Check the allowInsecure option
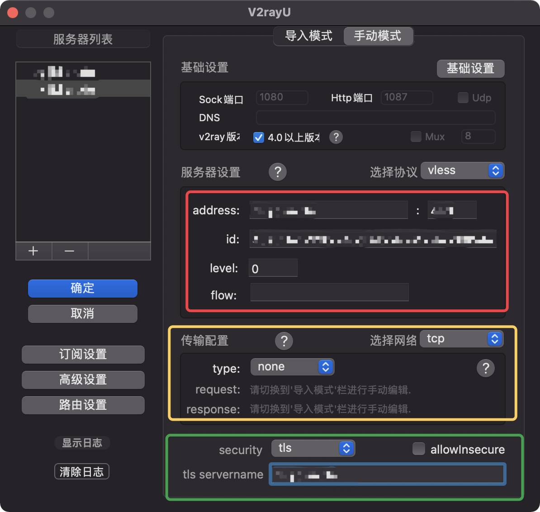The image size is (540, 512). pos(419,449)
